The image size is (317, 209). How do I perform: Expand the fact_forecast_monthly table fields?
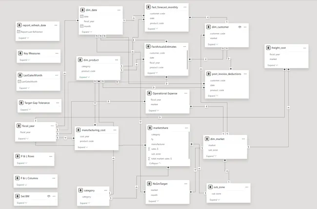[153, 29]
